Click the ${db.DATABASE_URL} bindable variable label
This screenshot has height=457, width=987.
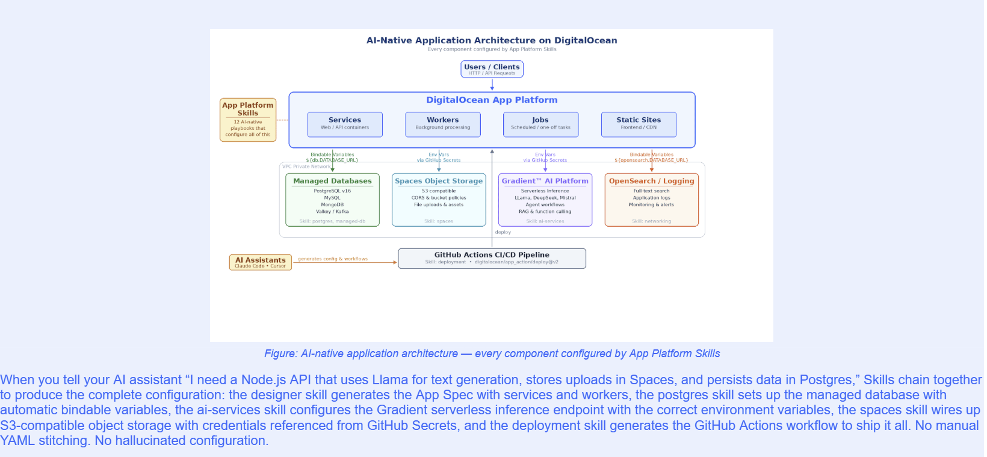[x=332, y=160]
